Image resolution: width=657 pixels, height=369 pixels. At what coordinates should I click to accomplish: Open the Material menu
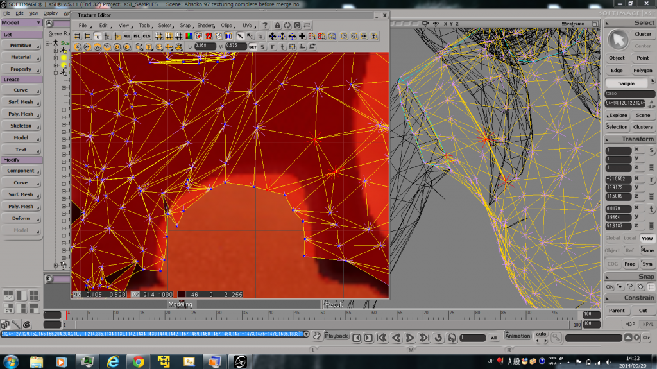point(21,57)
